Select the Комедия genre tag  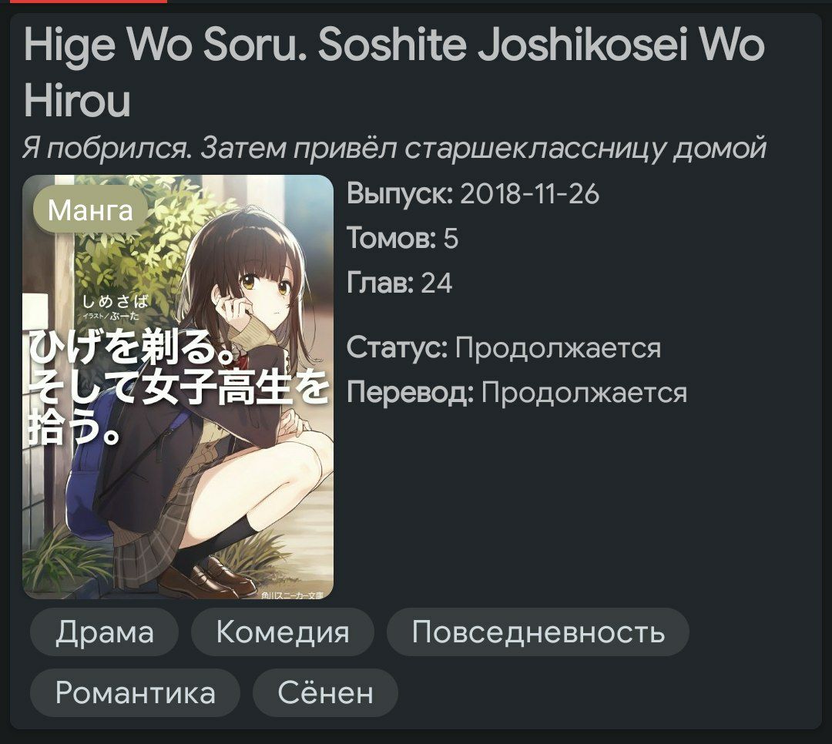282,632
